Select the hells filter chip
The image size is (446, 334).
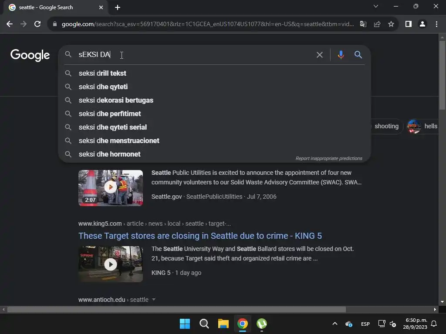[x=422, y=126]
